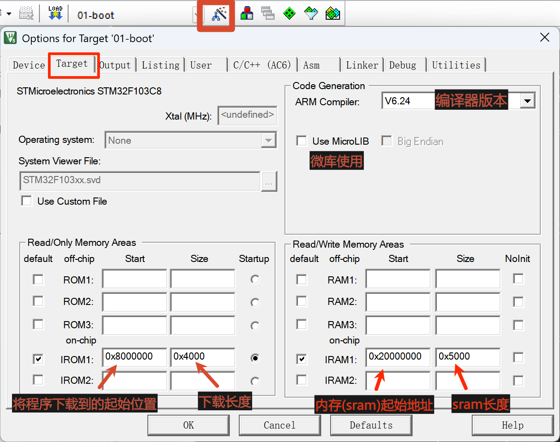The width and height of the screenshot is (560, 442).
Task: Toggle the RAM2 default checkbox
Action: pyautogui.click(x=302, y=301)
